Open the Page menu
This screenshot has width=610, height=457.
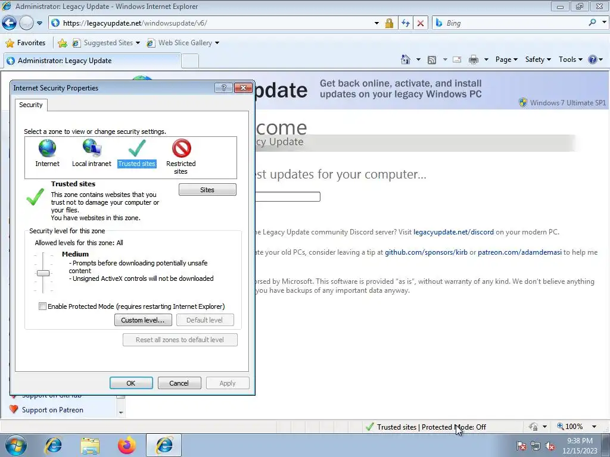coord(506,60)
